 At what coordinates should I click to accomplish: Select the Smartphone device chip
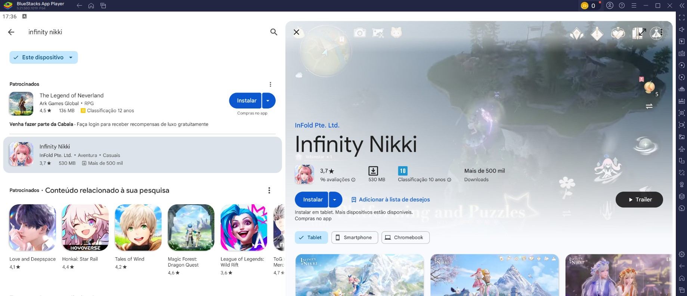pos(355,237)
